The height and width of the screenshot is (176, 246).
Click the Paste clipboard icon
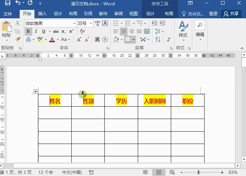click(6, 26)
